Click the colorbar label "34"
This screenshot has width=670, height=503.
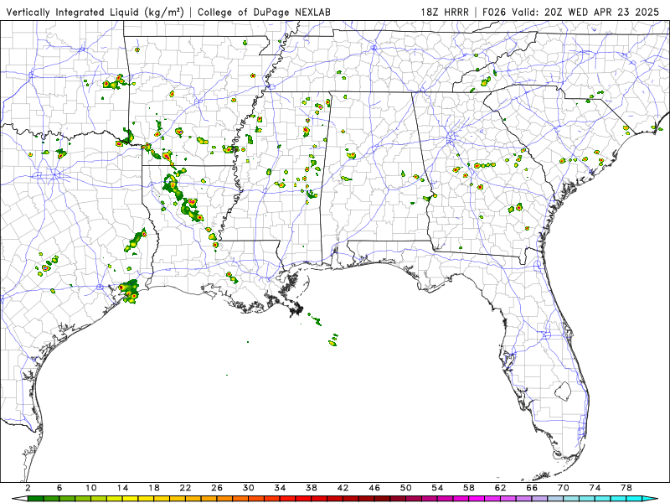coord(281,488)
